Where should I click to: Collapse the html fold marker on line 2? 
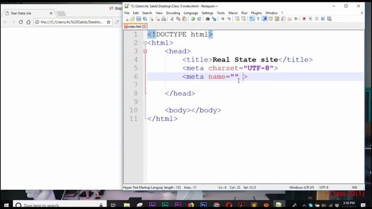tap(145, 43)
